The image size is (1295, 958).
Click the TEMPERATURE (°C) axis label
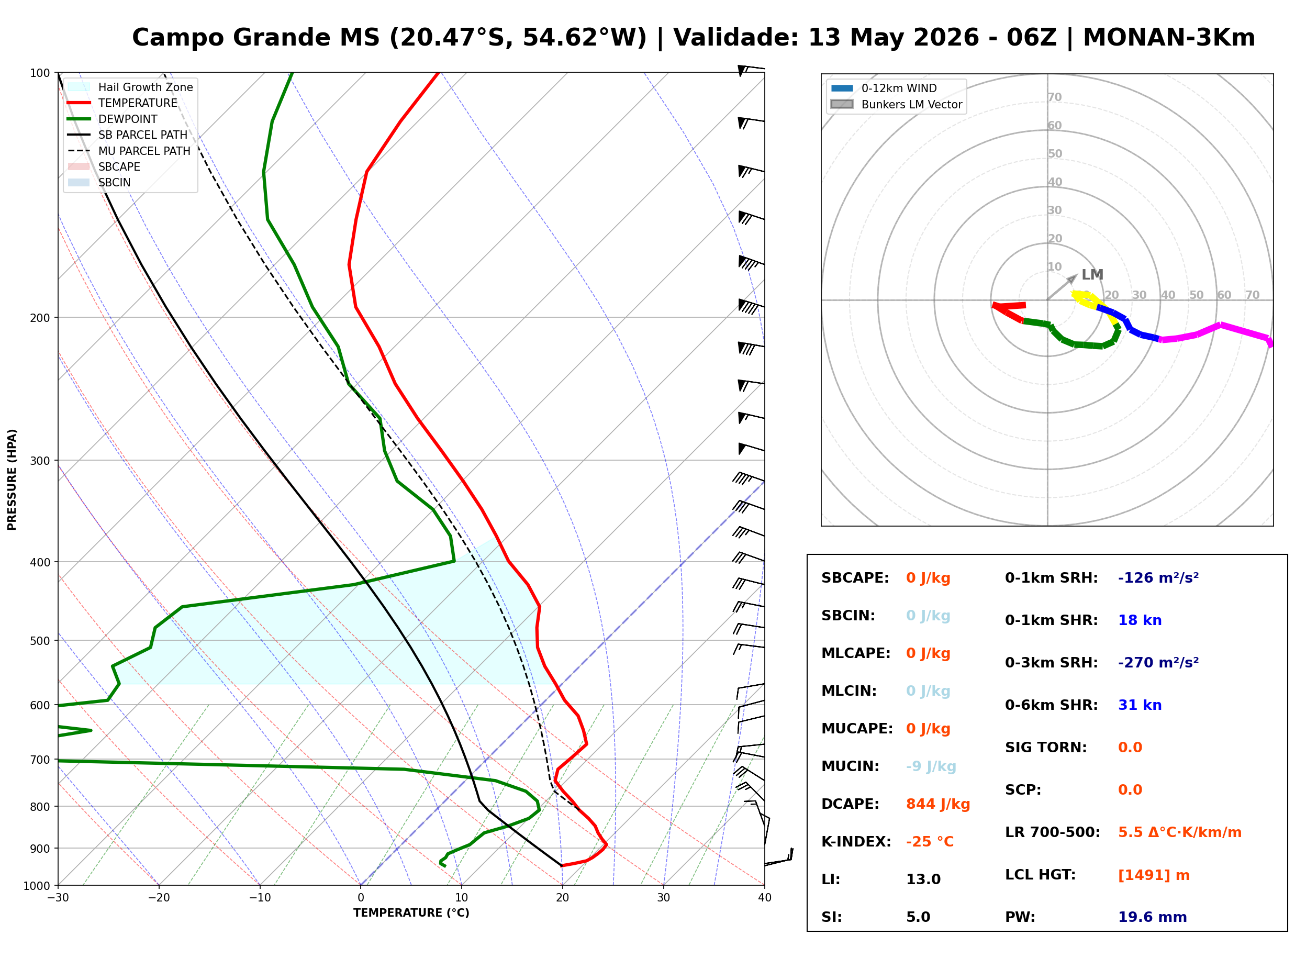click(x=411, y=913)
